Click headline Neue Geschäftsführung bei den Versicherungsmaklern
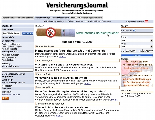The width and height of the screenshot is (155, 120). (x=71, y=91)
